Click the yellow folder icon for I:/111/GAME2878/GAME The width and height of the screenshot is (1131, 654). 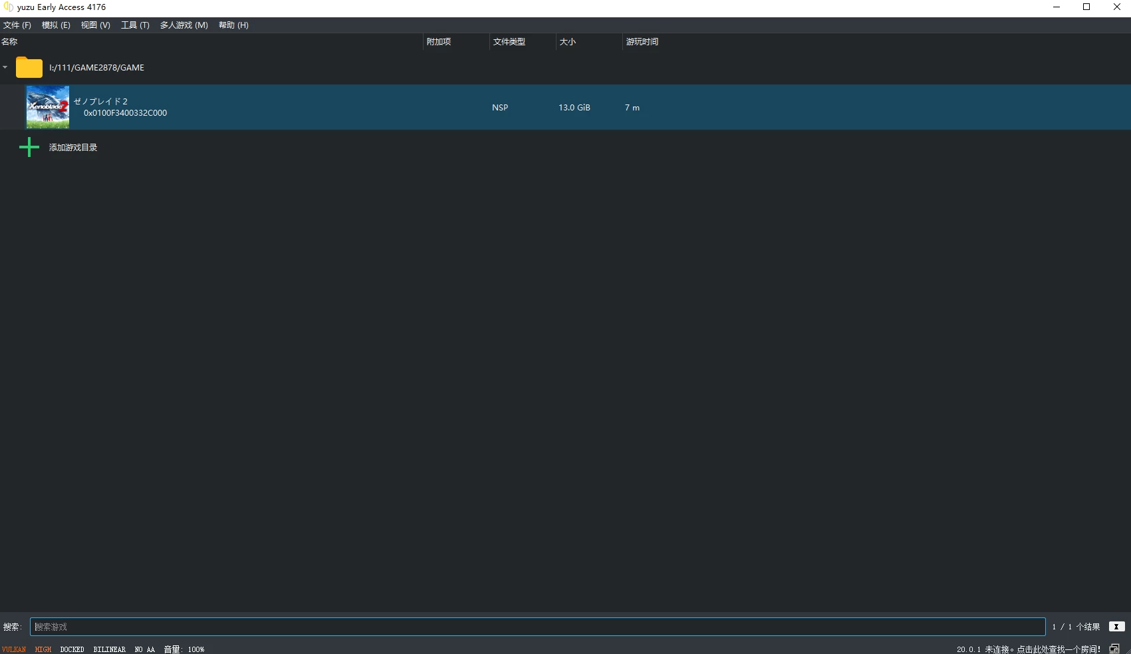point(29,67)
